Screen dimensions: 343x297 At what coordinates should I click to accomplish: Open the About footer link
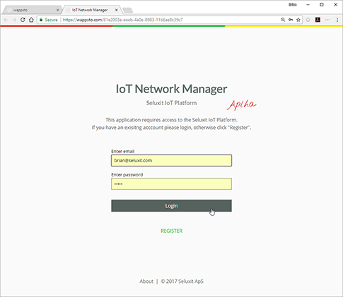[146, 281]
